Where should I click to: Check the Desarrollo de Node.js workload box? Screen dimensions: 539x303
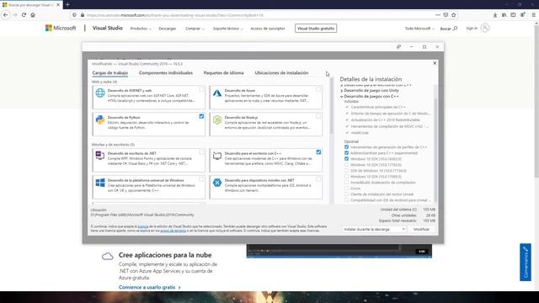tap(318, 116)
